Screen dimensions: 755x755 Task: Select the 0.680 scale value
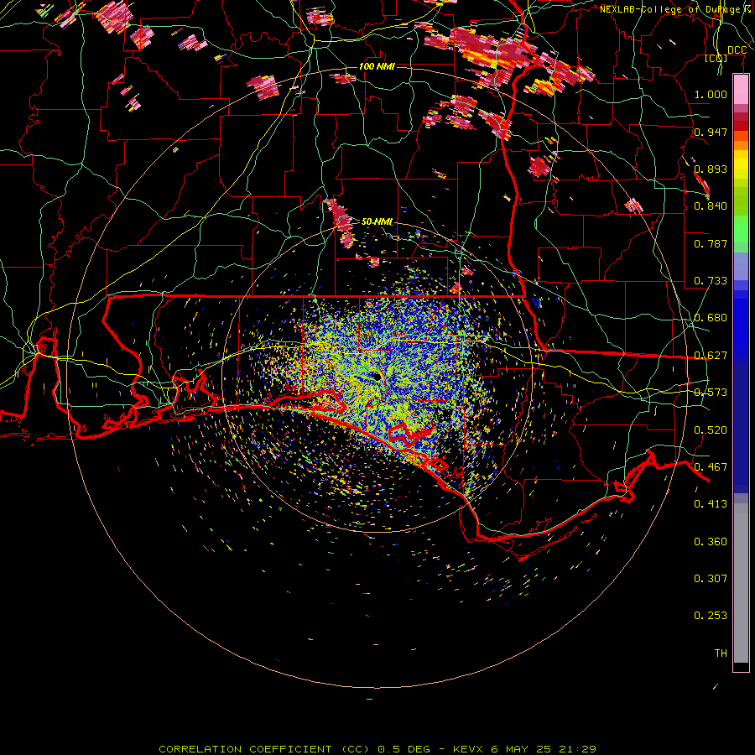click(711, 318)
